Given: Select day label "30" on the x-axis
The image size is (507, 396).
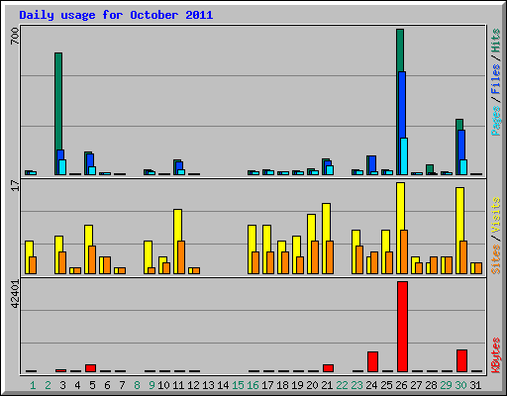Looking at the screenshot, I should pos(460,385).
